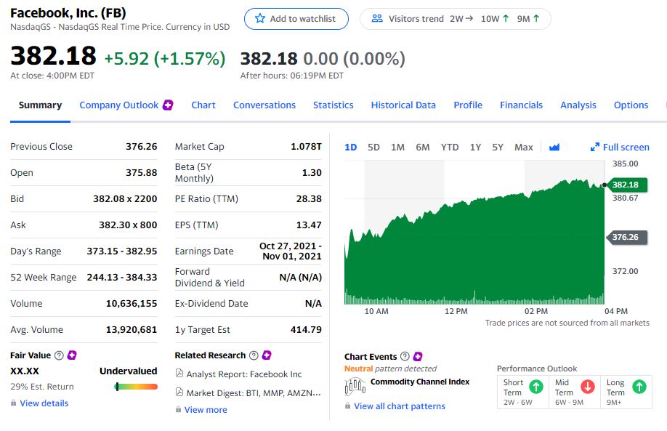Click View all chart patterns
Viewport: 667px width, 431px height.
[400, 406]
